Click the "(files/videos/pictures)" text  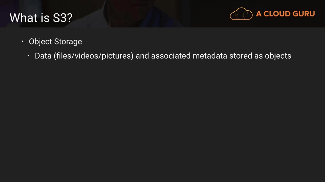(93, 56)
